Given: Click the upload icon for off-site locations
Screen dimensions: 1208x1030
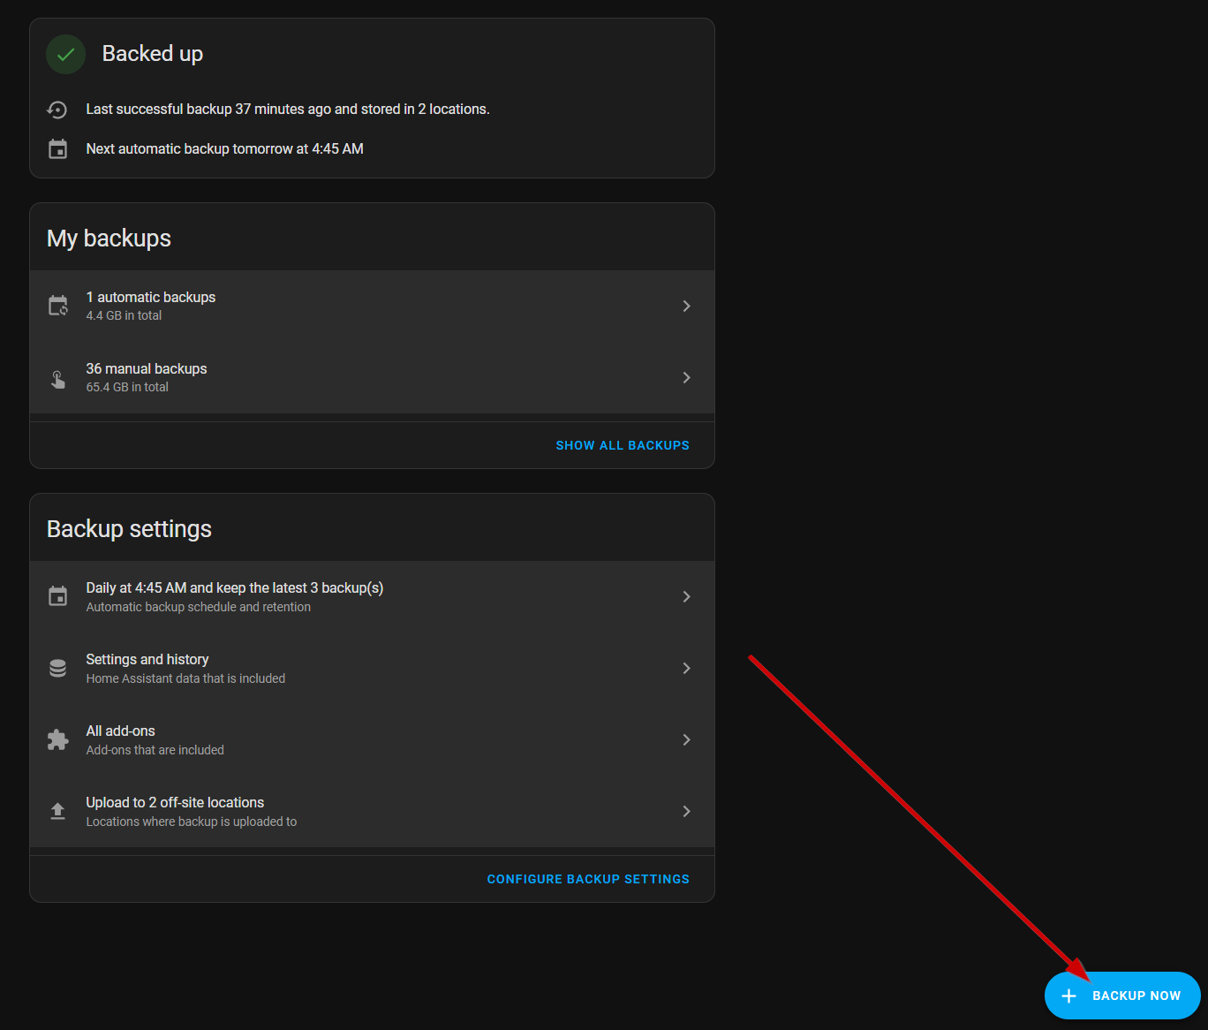Looking at the screenshot, I should click(57, 811).
